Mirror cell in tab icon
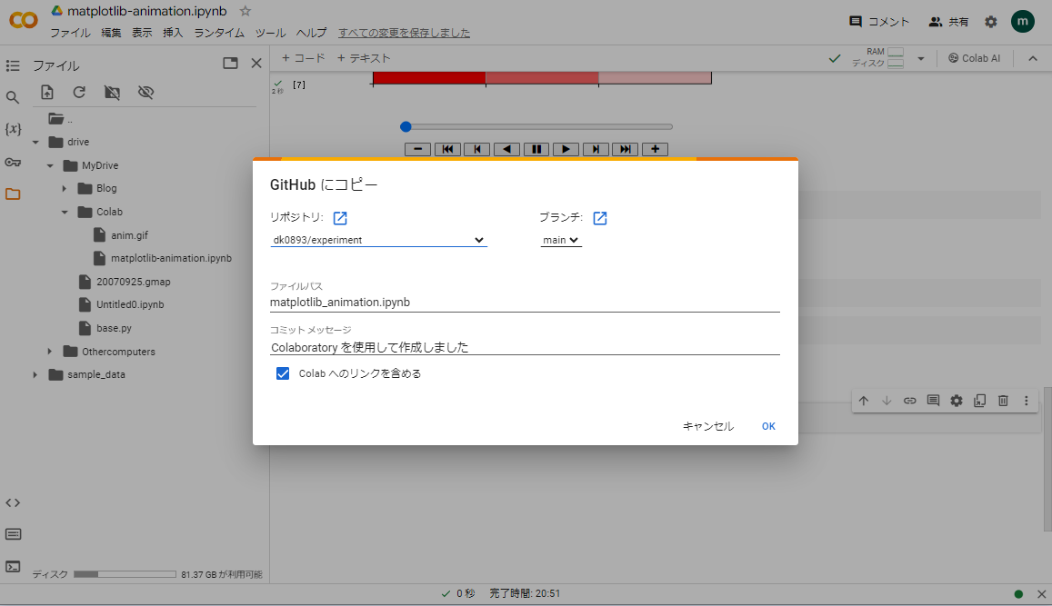Image resolution: width=1052 pixels, height=606 pixels. coord(979,401)
